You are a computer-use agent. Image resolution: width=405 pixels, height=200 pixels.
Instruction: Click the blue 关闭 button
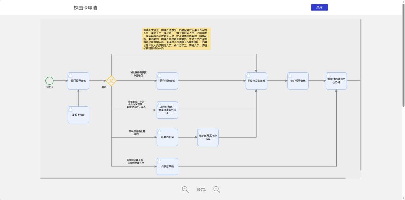[x=320, y=7]
